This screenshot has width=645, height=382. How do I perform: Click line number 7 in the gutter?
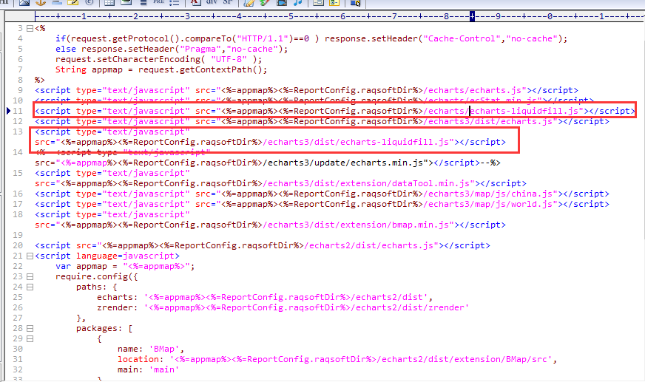coord(20,69)
